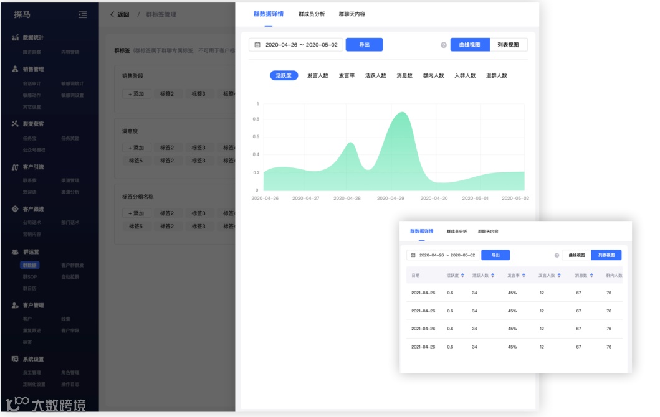Image resolution: width=660 pixels, height=417 pixels.
Task: Open 群日历 item in sidebar
Action: (29, 288)
